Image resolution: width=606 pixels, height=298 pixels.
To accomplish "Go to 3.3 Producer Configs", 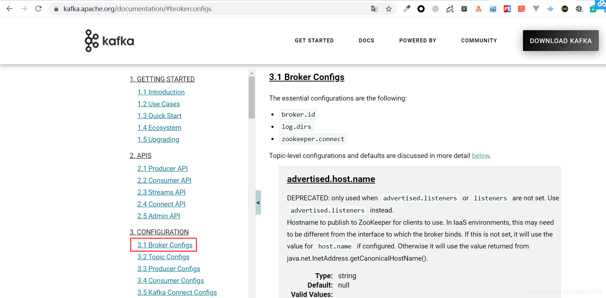I will (x=169, y=269).
